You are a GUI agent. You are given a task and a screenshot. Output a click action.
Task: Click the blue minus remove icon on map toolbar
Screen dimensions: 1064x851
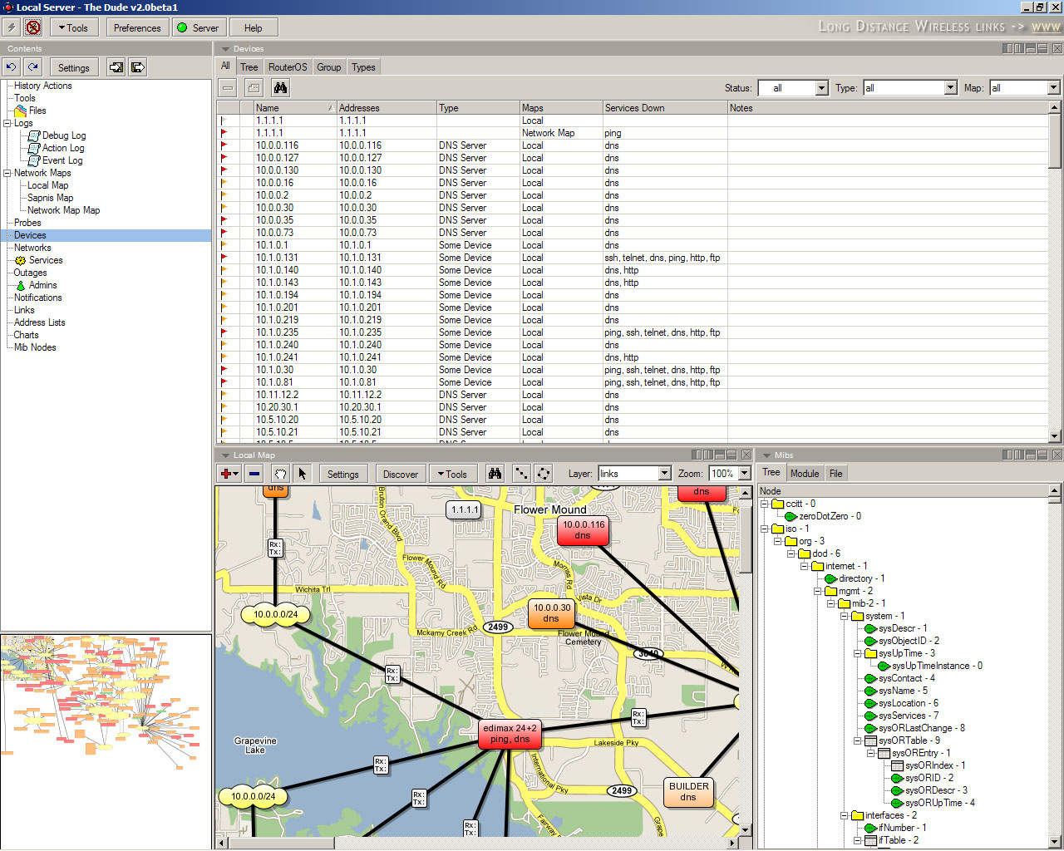click(x=254, y=474)
